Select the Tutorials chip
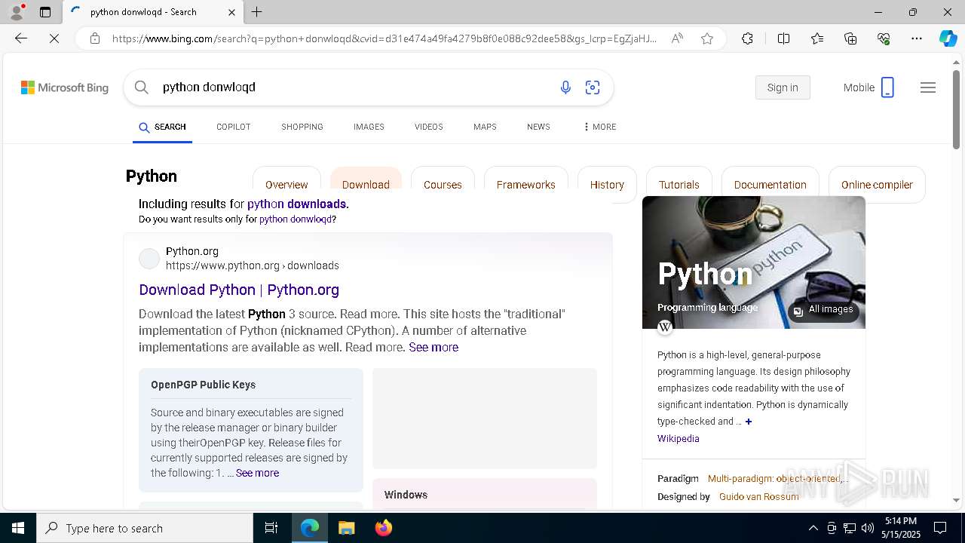Viewport: 965px width, 543px height. tap(679, 184)
